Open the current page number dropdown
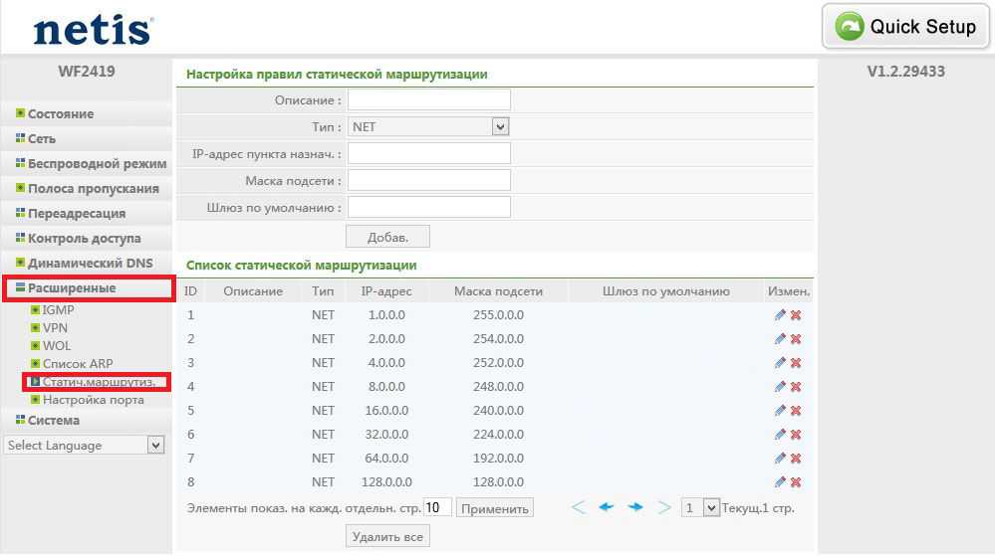 click(x=700, y=507)
